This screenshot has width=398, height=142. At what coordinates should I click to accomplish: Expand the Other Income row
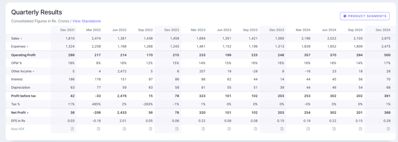(x=33, y=71)
